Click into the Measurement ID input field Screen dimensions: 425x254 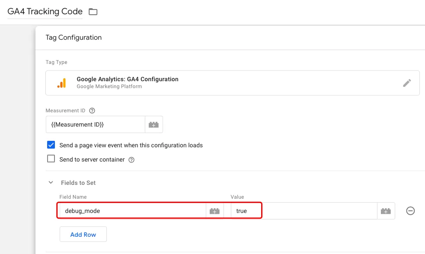pos(96,124)
